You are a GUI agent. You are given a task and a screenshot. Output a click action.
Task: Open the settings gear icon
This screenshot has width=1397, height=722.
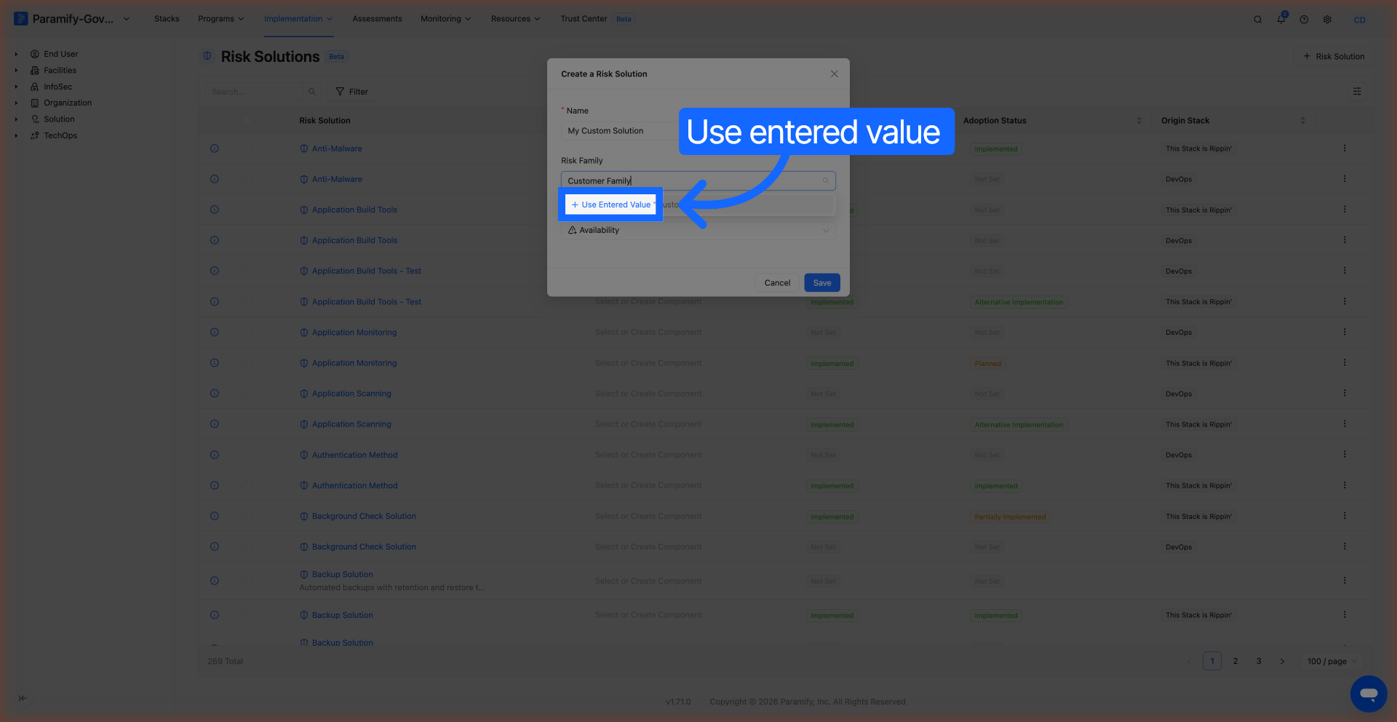(x=1327, y=20)
